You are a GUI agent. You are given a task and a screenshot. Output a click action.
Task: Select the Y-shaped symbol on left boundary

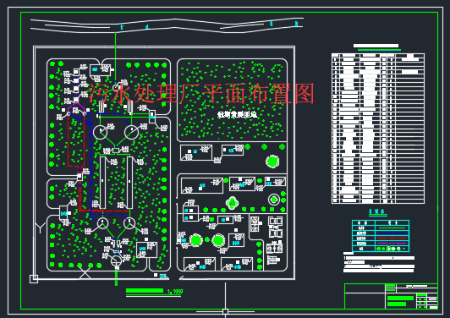coord(41,228)
